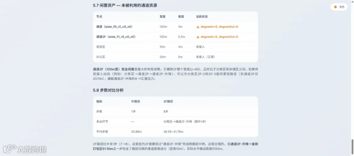Click the 36.59~41.76m value

pos(173,131)
